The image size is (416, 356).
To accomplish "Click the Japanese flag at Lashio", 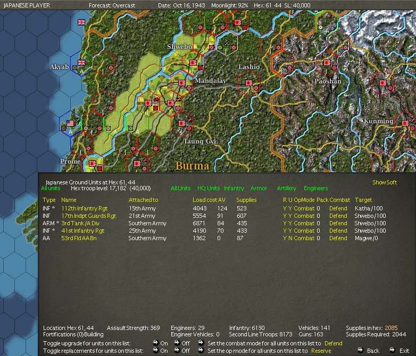I will pos(248,83).
